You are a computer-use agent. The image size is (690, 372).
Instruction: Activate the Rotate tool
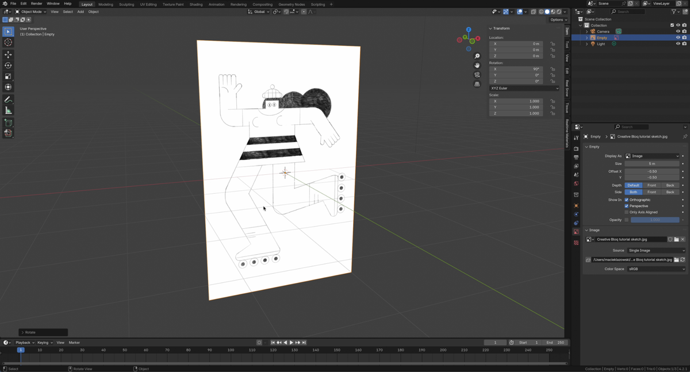click(8, 66)
